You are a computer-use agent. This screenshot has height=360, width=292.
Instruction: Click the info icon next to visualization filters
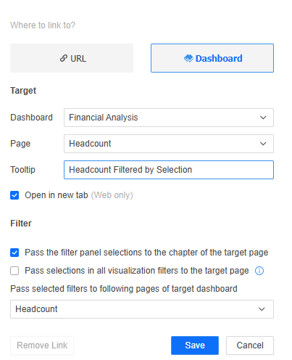tap(259, 271)
